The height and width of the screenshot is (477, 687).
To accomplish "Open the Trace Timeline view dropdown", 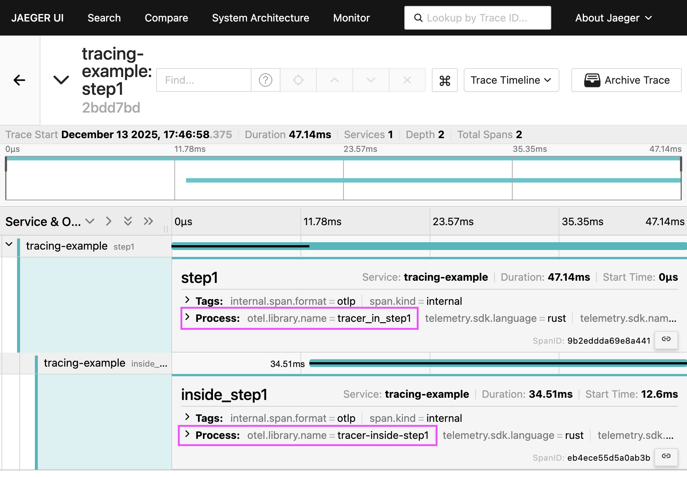I will [x=511, y=80].
